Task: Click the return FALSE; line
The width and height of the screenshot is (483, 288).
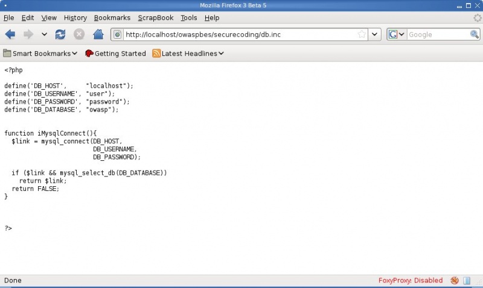Action: click(36, 189)
